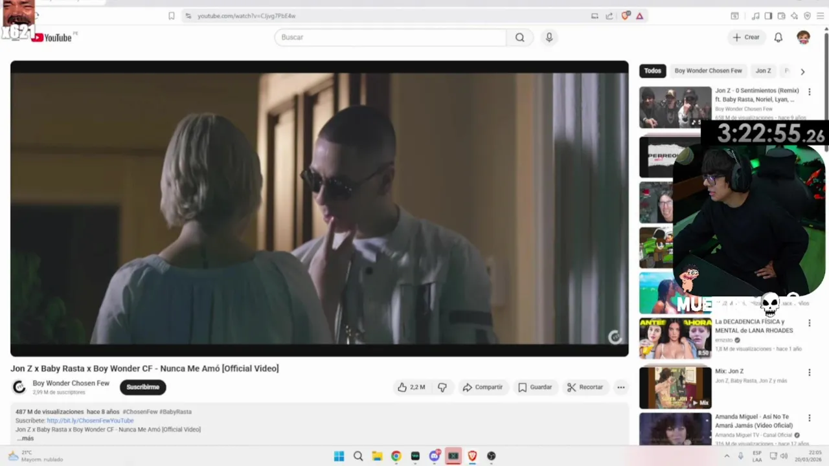Open the LANA RHOADES video thumbnail

675,338
